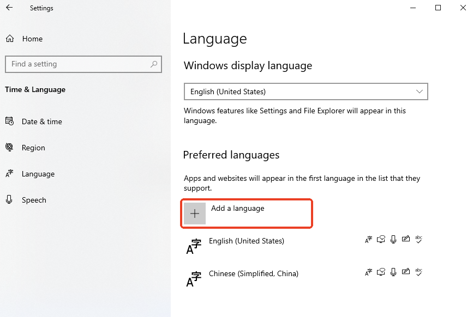
Task: Open the Windows display language dropdown
Action: click(306, 92)
